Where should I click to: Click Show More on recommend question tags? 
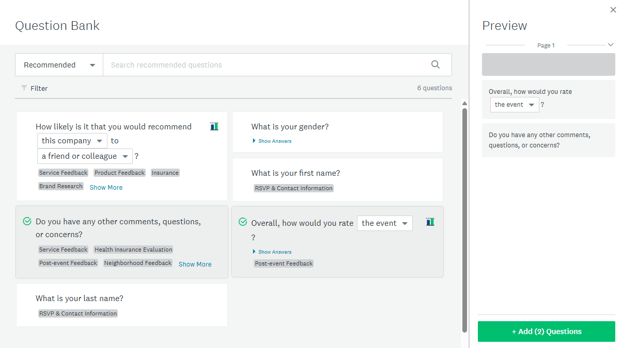point(106,187)
